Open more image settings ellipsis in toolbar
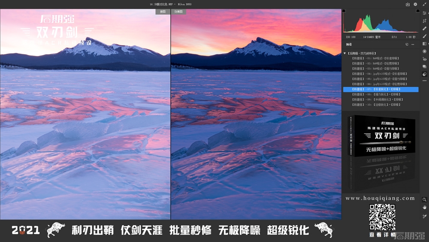Screen dimensions: 429x242 (x=424, y=81)
